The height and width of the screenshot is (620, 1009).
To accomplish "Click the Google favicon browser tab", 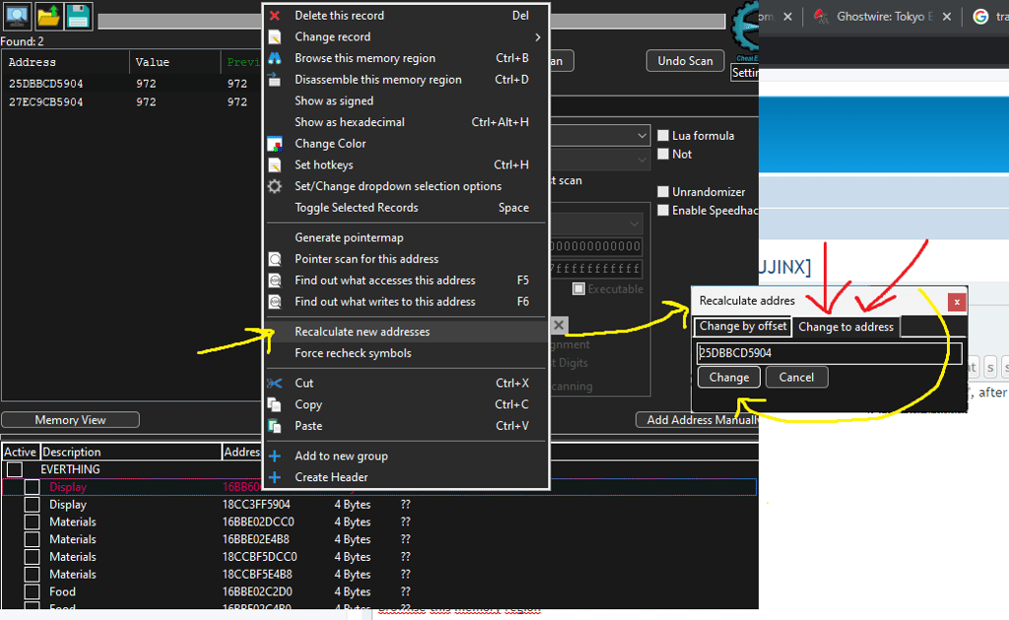I will (x=980, y=17).
